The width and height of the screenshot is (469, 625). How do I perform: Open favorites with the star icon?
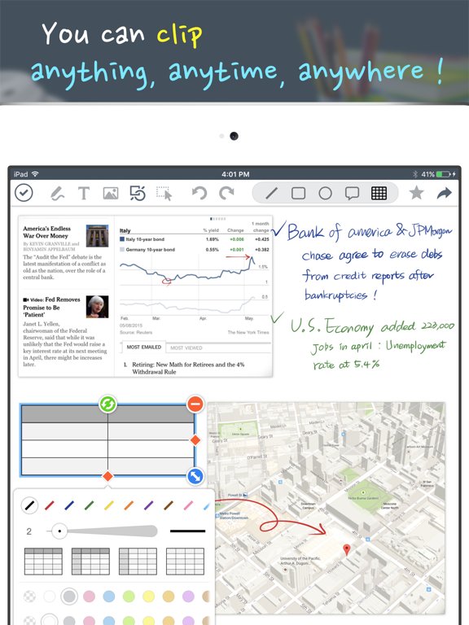pos(416,193)
